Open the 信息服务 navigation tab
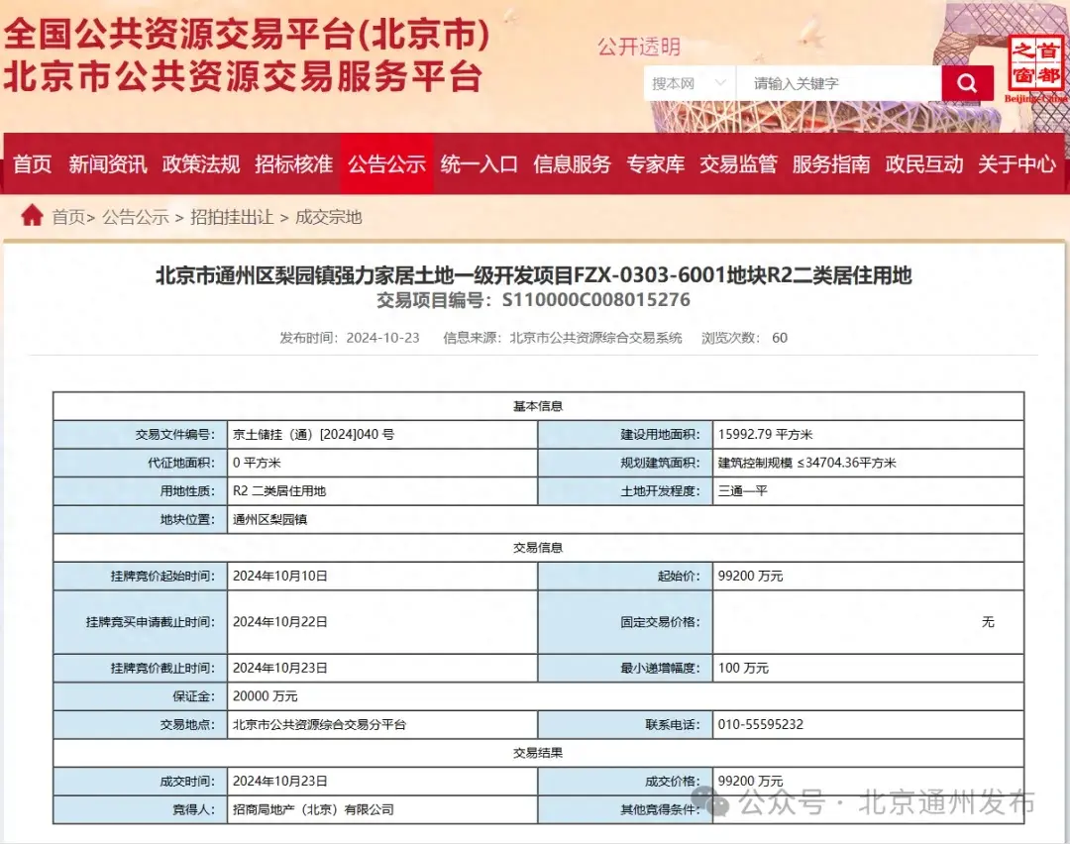Image resolution: width=1070 pixels, height=844 pixels. tap(572, 164)
